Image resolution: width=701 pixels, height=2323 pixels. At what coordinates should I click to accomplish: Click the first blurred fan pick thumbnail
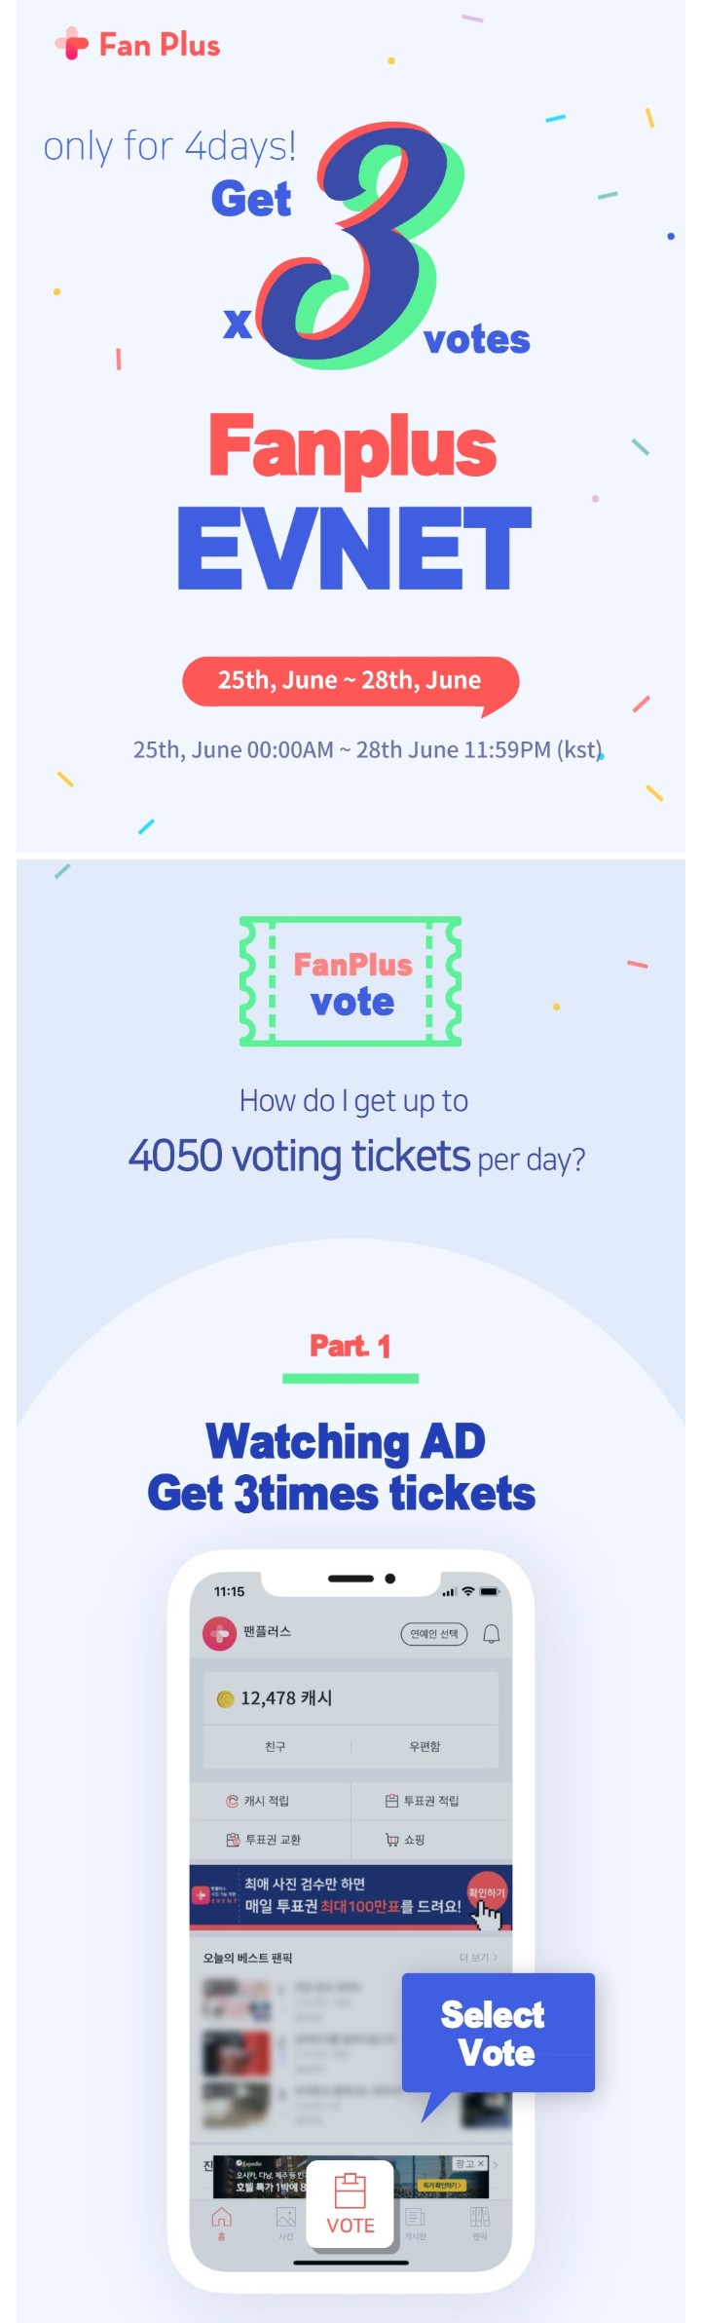tap(236, 1999)
